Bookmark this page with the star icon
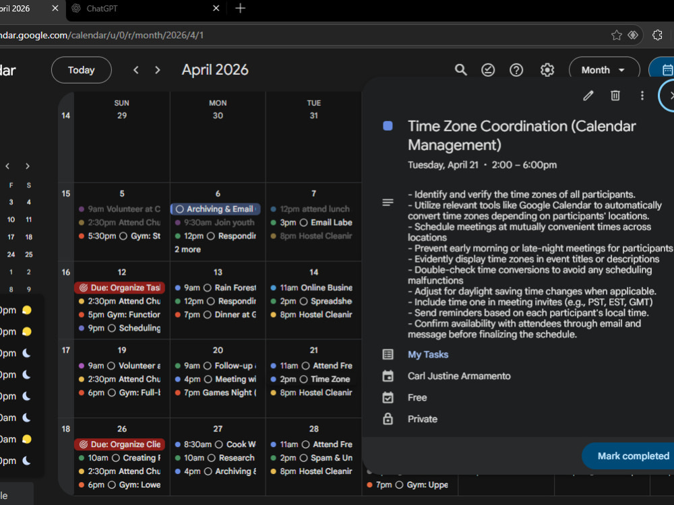Viewport: 674px width, 505px height. [x=617, y=35]
